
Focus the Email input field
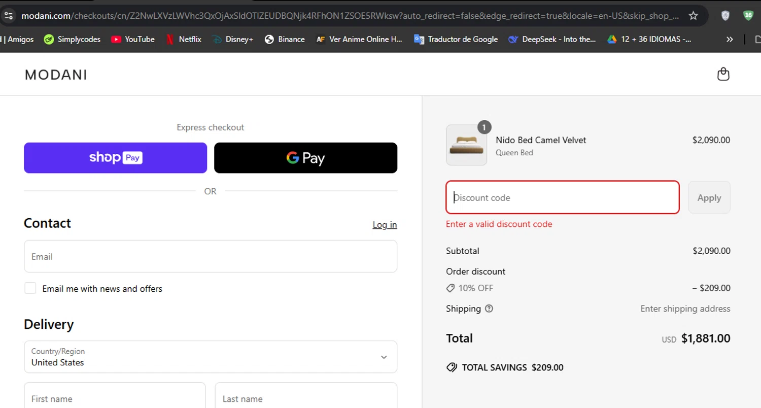pyautogui.click(x=211, y=256)
